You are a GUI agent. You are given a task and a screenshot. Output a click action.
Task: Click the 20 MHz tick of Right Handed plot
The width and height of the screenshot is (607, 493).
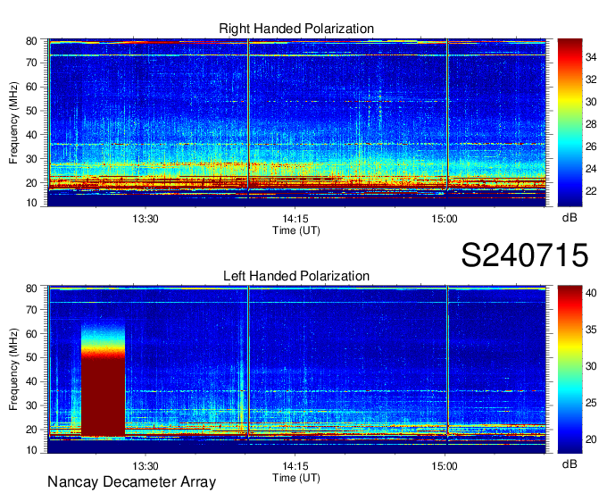click(x=31, y=183)
